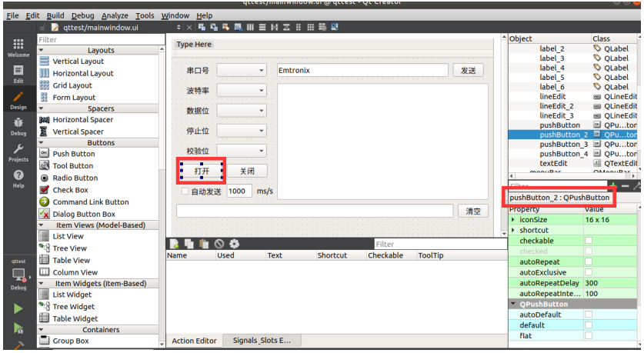644x353 pixels.
Task: Activate Edit Tab Order mode icon
Action: click(x=239, y=27)
